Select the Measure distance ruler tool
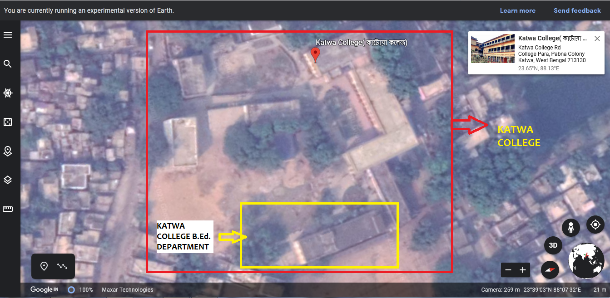 point(8,209)
